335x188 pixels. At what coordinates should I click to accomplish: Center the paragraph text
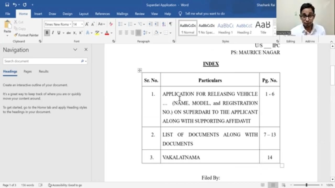click(126, 33)
